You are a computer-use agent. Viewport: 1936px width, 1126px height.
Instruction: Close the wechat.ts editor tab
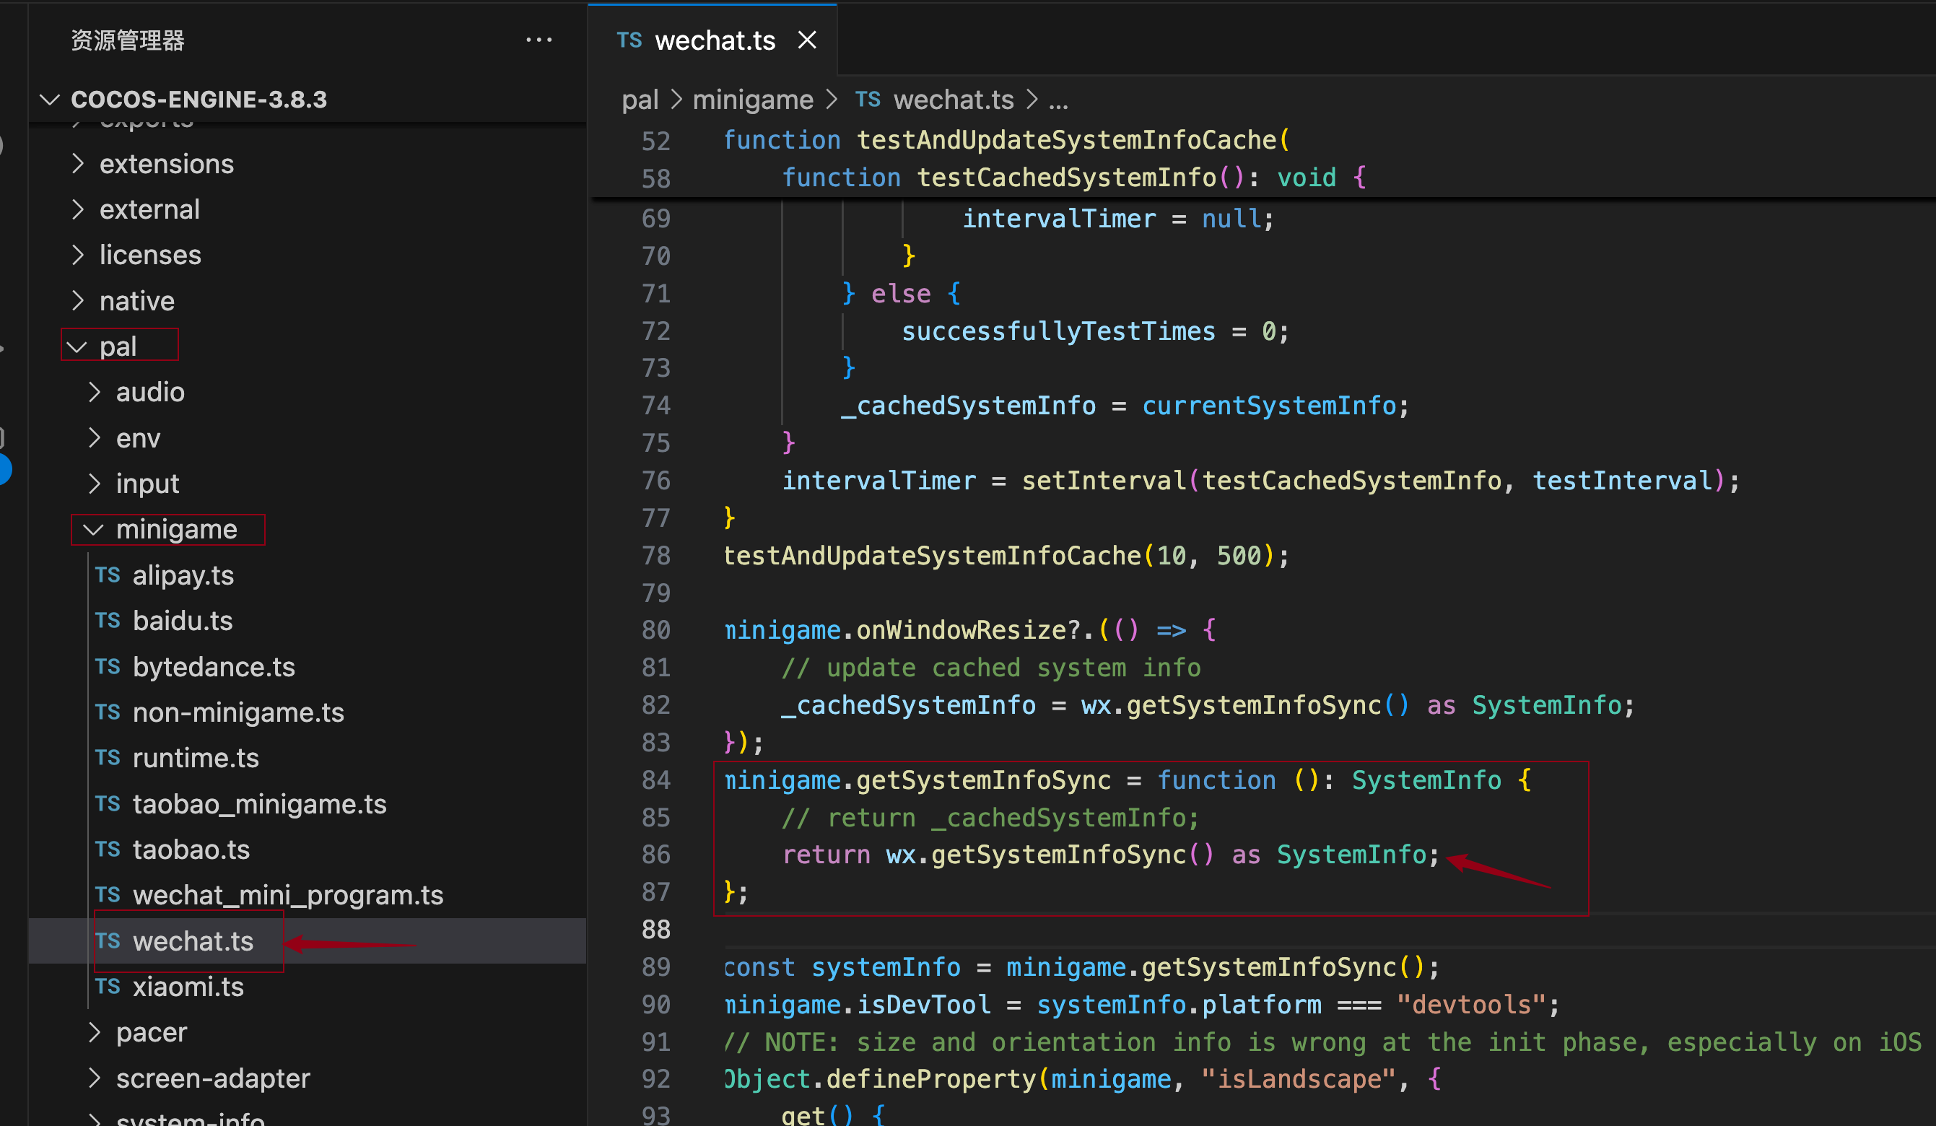807,40
